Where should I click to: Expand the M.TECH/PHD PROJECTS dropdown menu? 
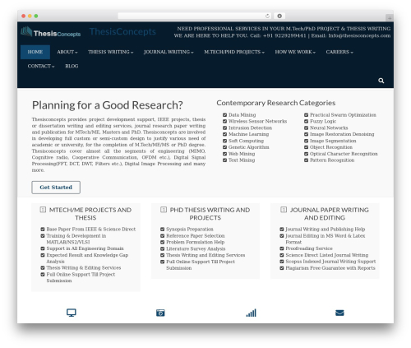234,52
